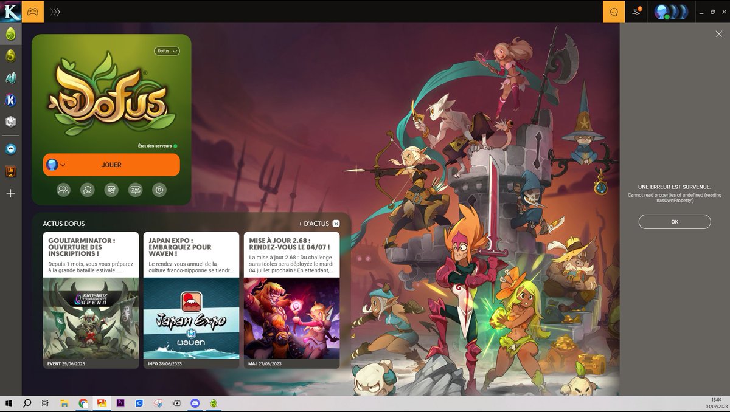This screenshot has height=412, width=730.
Task: Select the Waven game icon in sidebar
Action: (x=10, y=78)
